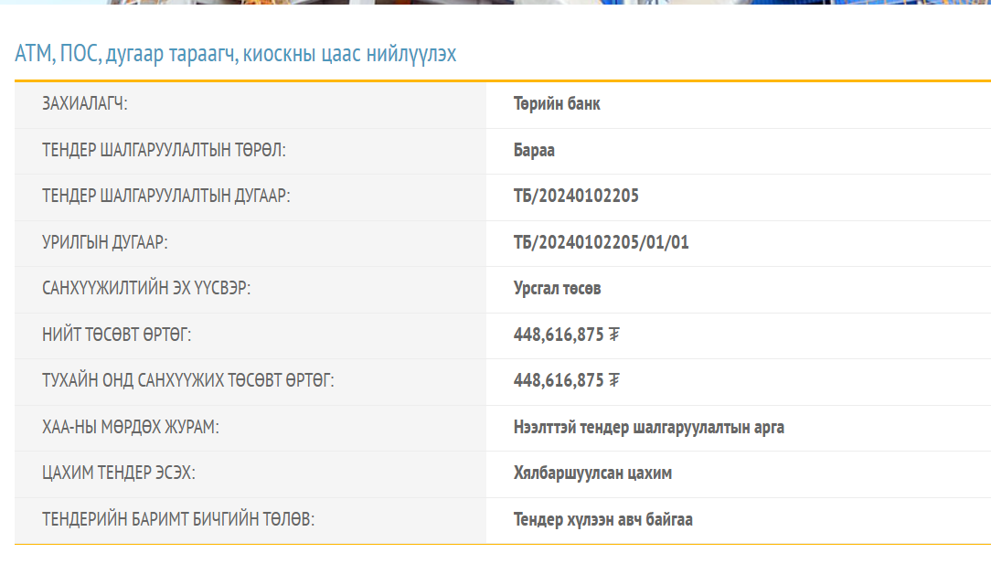Click the САНХҮҮЖИЛТИЙН ЭХ ҮҮСВЭР label
Viewport: 991px width, 585px height.
(x=146, y=289)
